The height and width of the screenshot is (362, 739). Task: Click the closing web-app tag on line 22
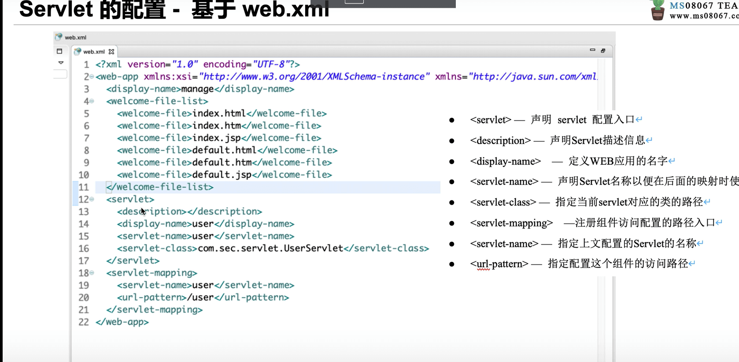point(122,322)
